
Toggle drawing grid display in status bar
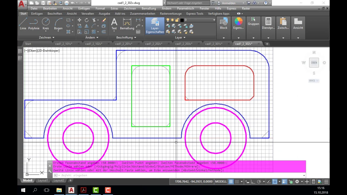231,182
